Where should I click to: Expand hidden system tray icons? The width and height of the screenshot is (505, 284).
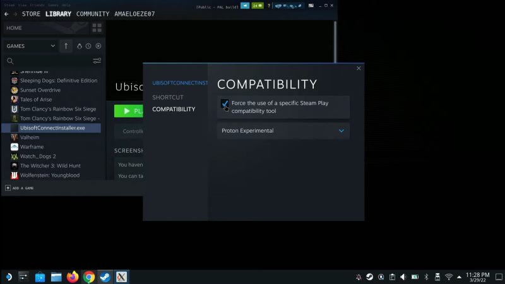pyautogui.click(x=460, y=277)
